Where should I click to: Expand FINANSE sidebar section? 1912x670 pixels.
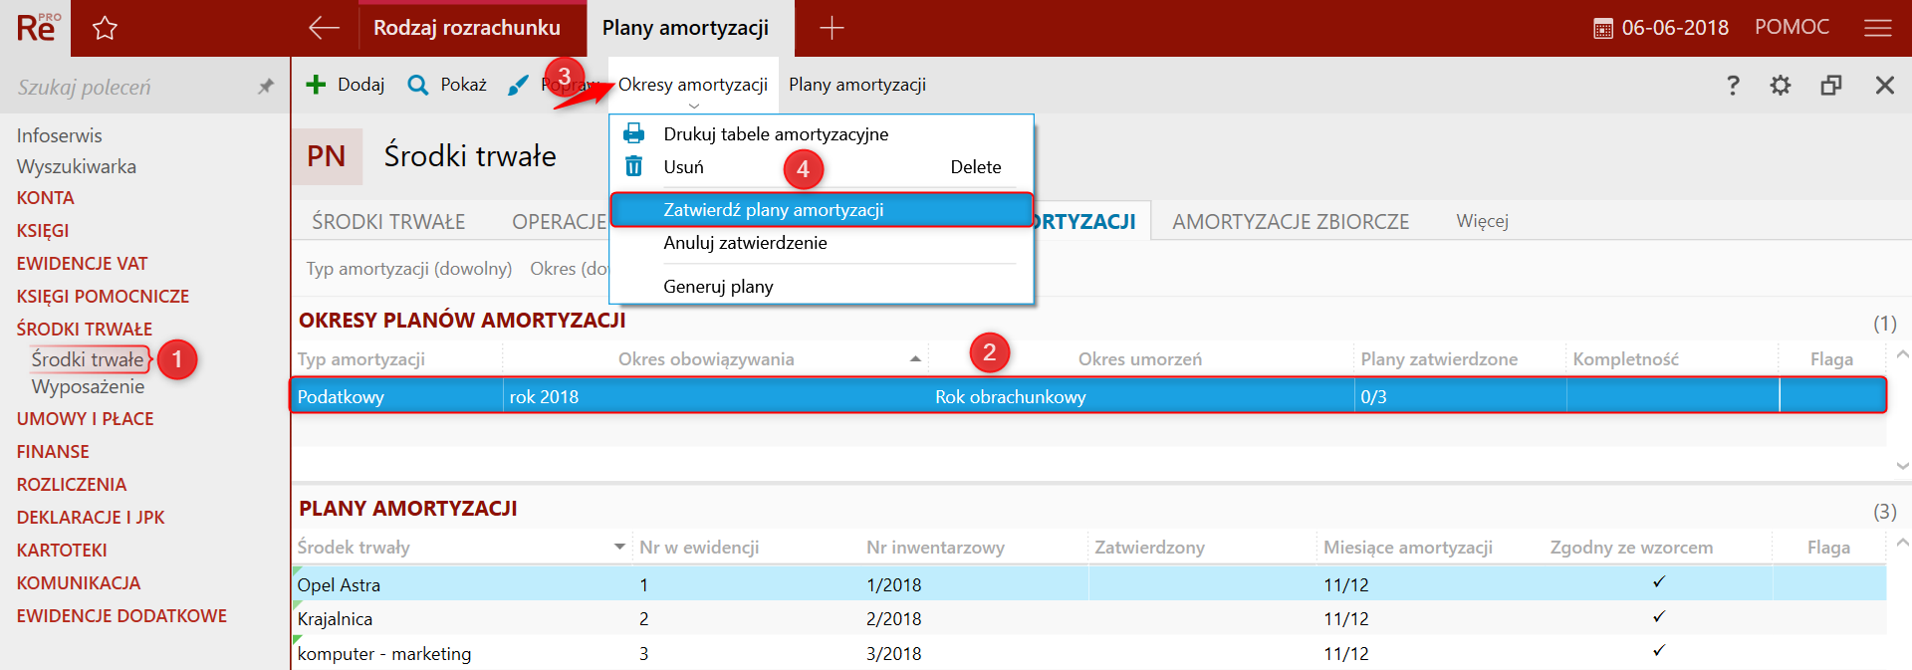pyautogui.click(x=53, y=452)
